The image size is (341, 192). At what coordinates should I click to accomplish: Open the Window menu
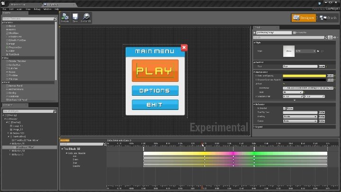[47, 9]
